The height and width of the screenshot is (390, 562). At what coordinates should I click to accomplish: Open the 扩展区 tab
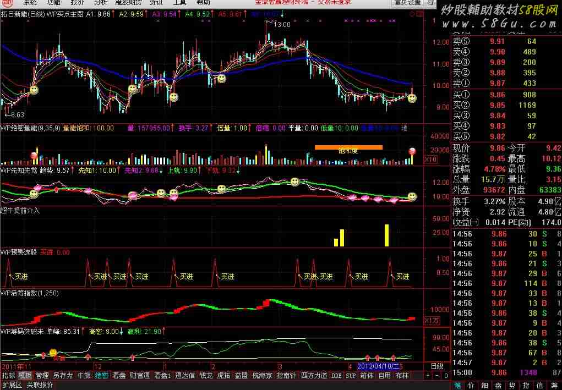point(12,385)
